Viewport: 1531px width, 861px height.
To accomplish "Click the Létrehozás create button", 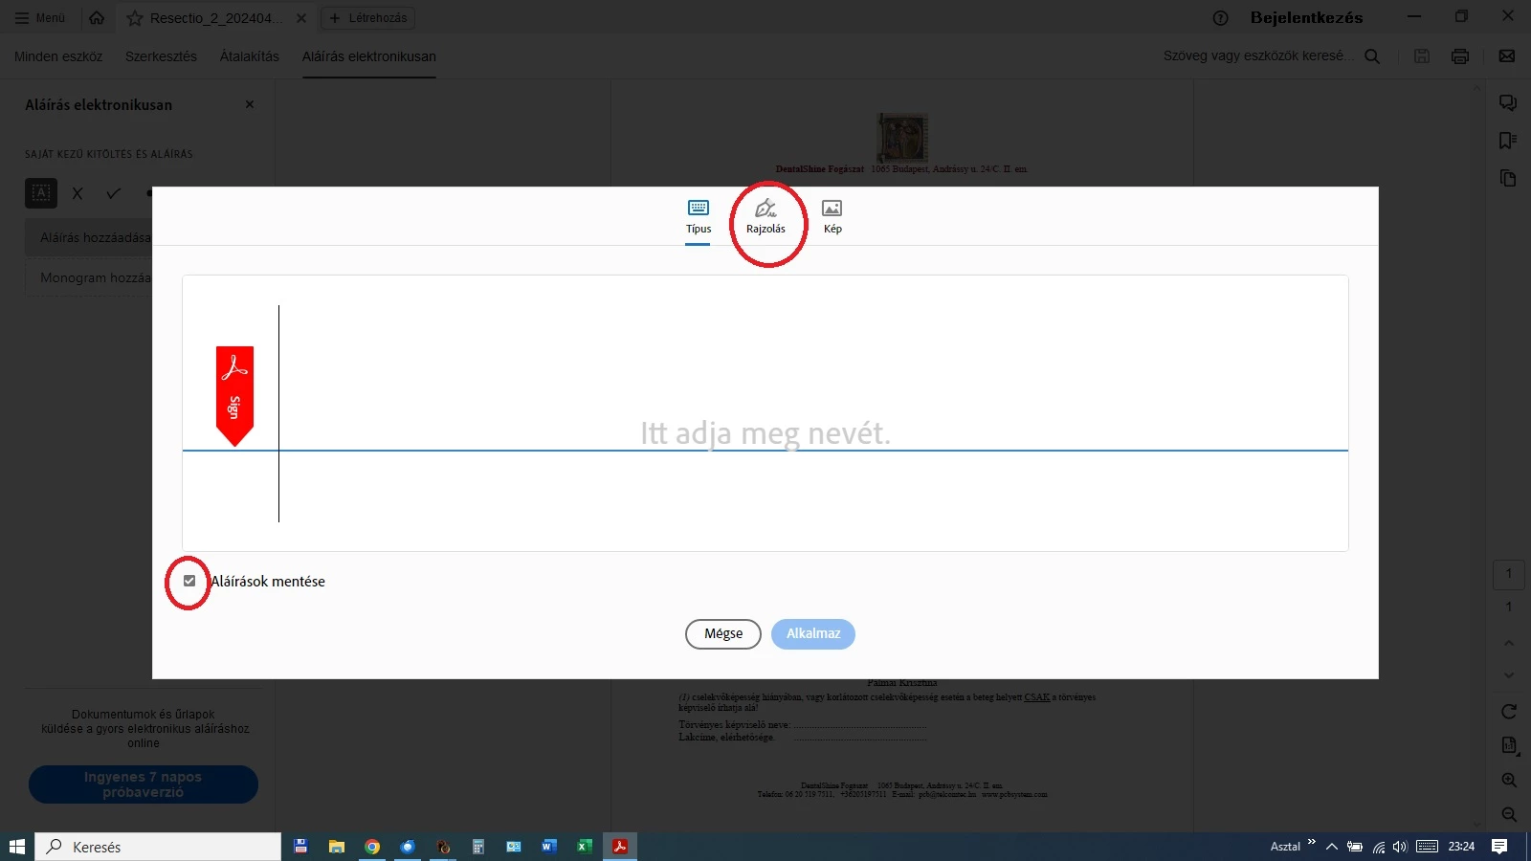I will (368, 18).
